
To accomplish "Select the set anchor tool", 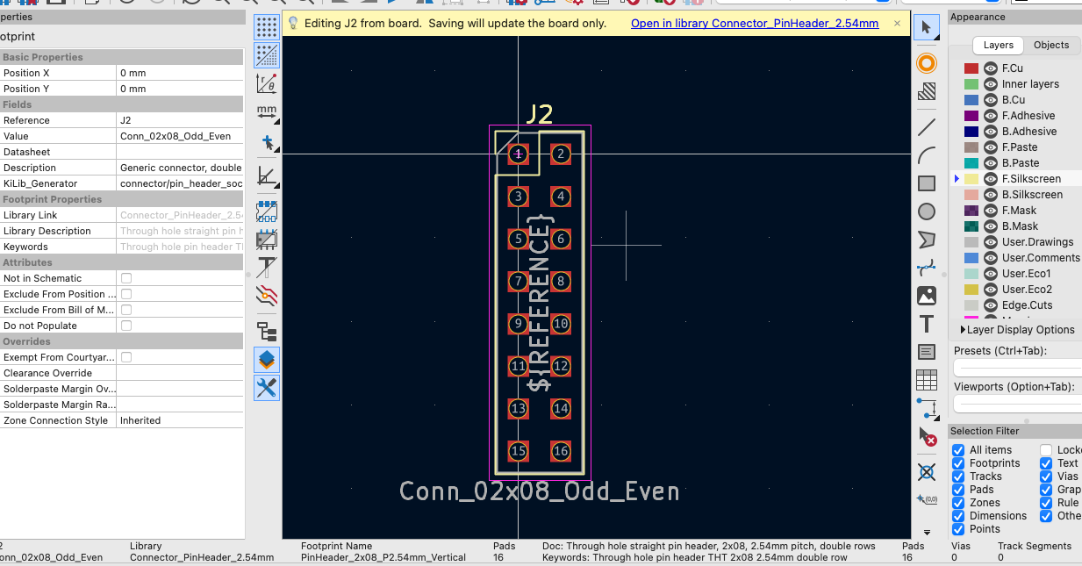I will pyautogui.click(x=926, y=472).
